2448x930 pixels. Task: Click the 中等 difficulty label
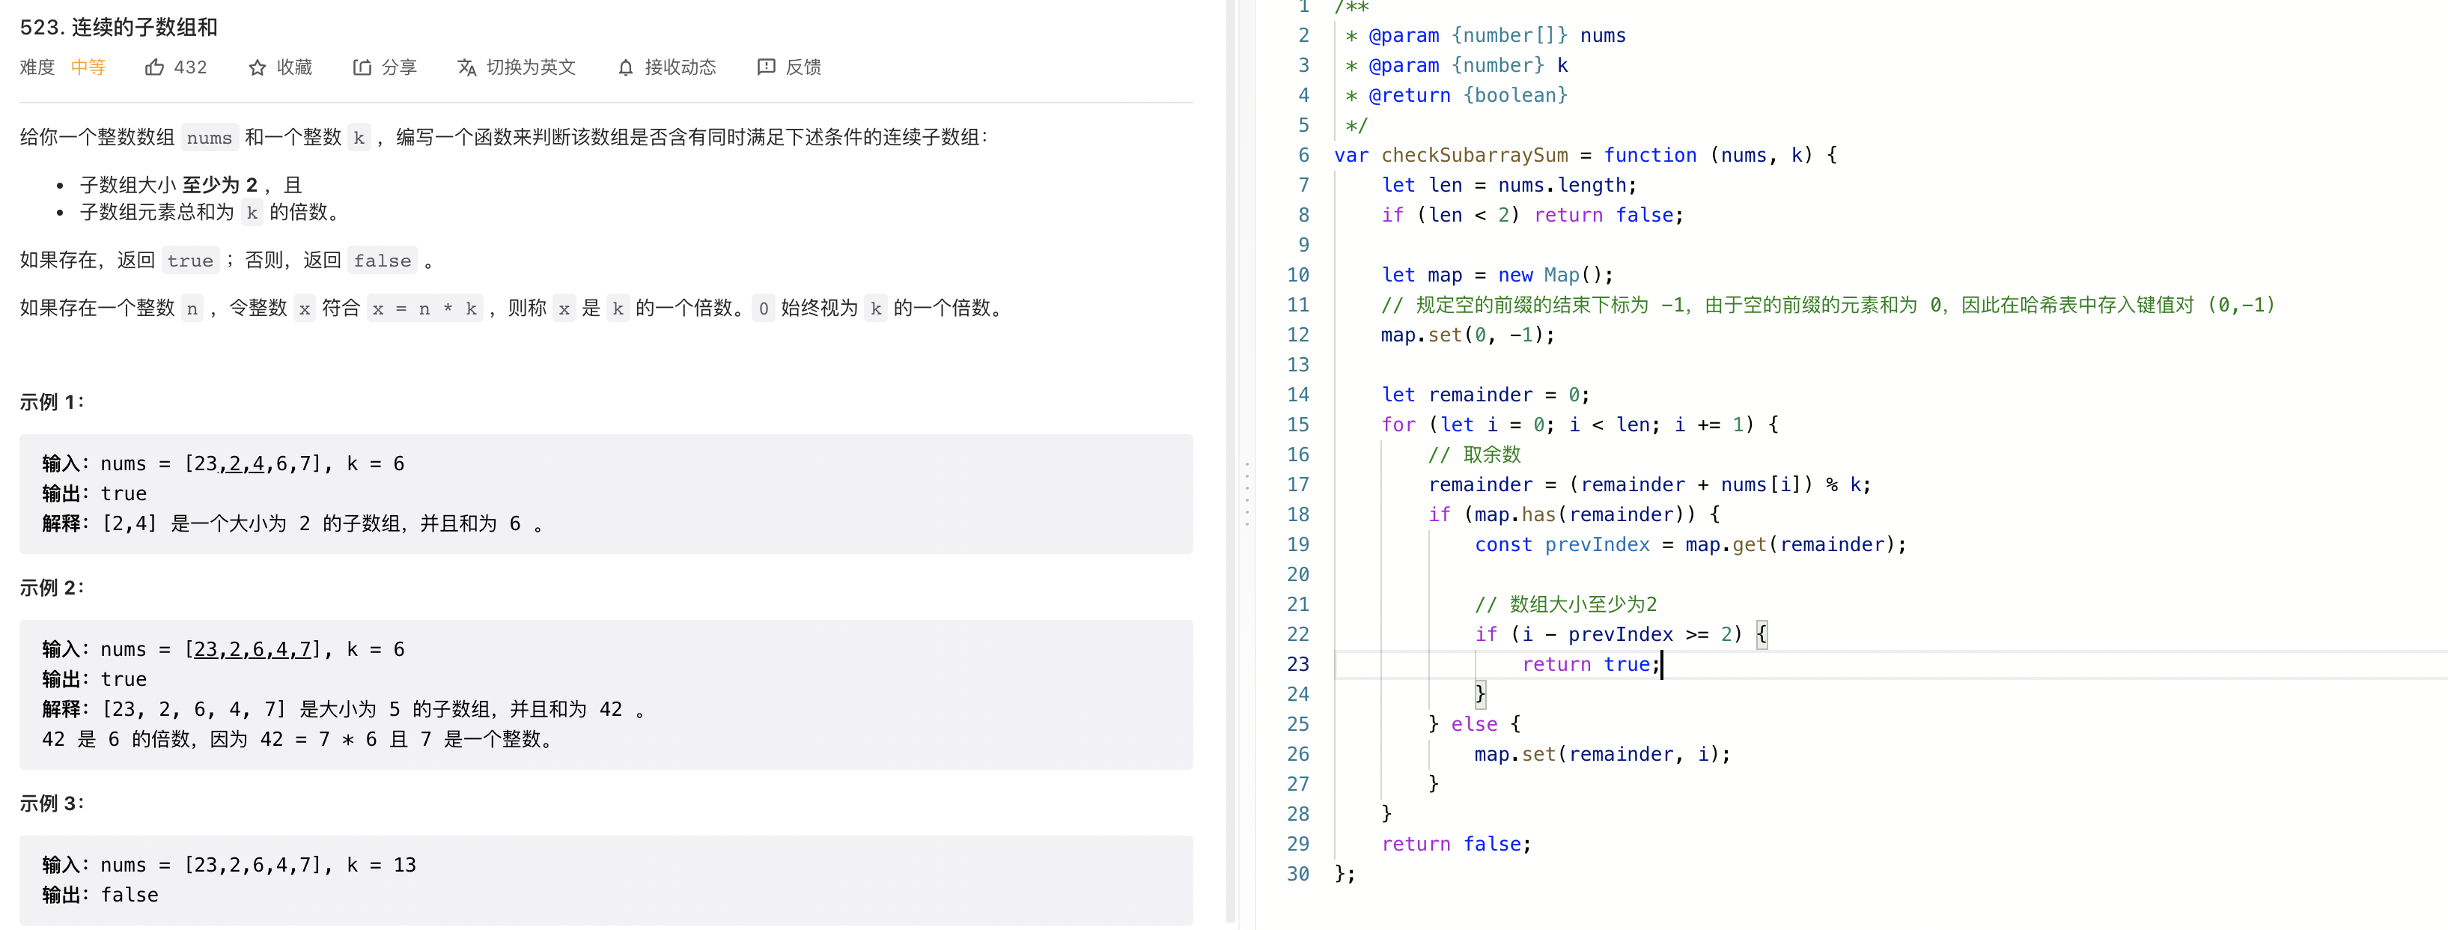pos(88,67)
